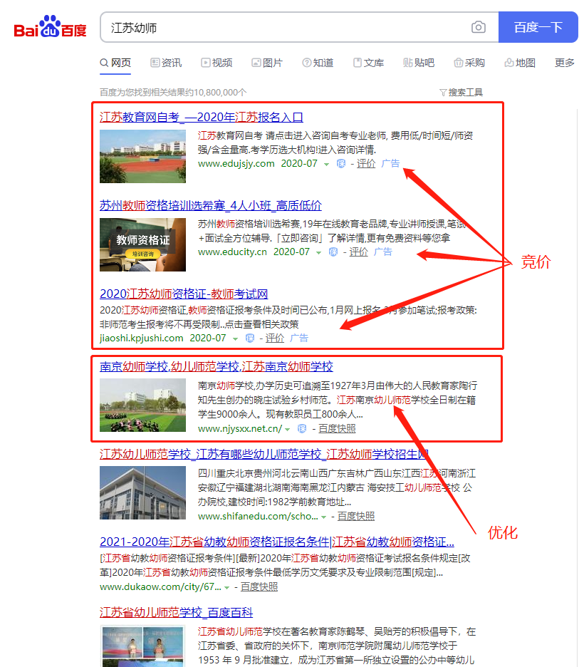Click the 教师资格证 thumbnail image
This screenshot has height=667, width=579.
tap(143, 244)
